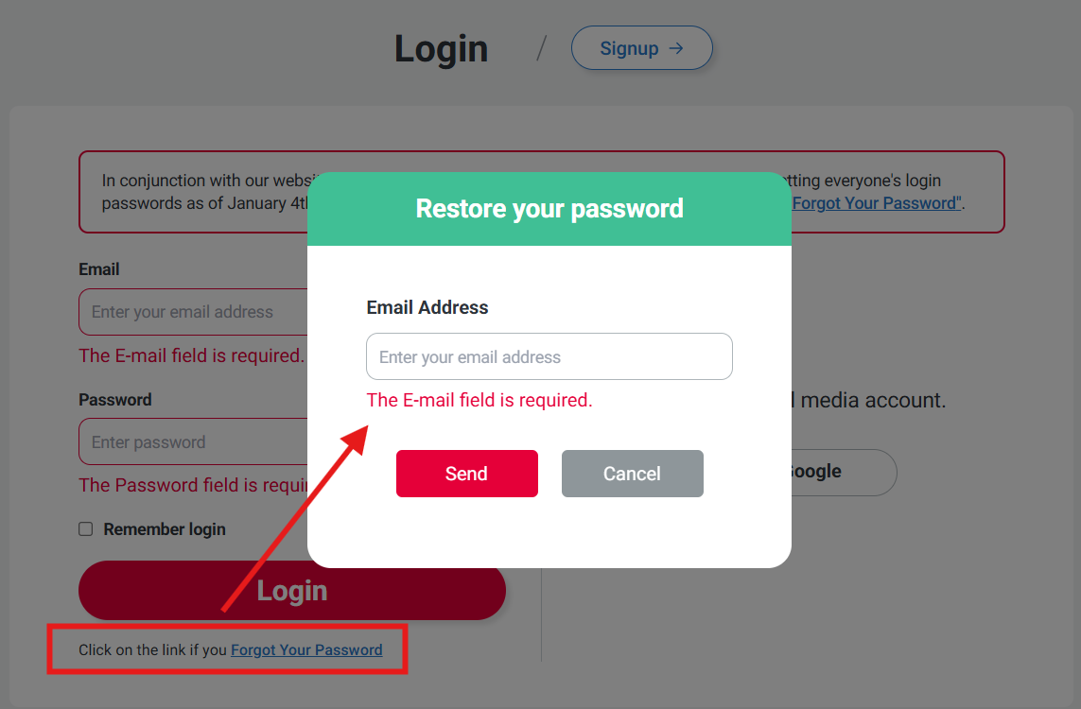
Task: Click the E-mail required error in the modal
Action: coord(479,400)
